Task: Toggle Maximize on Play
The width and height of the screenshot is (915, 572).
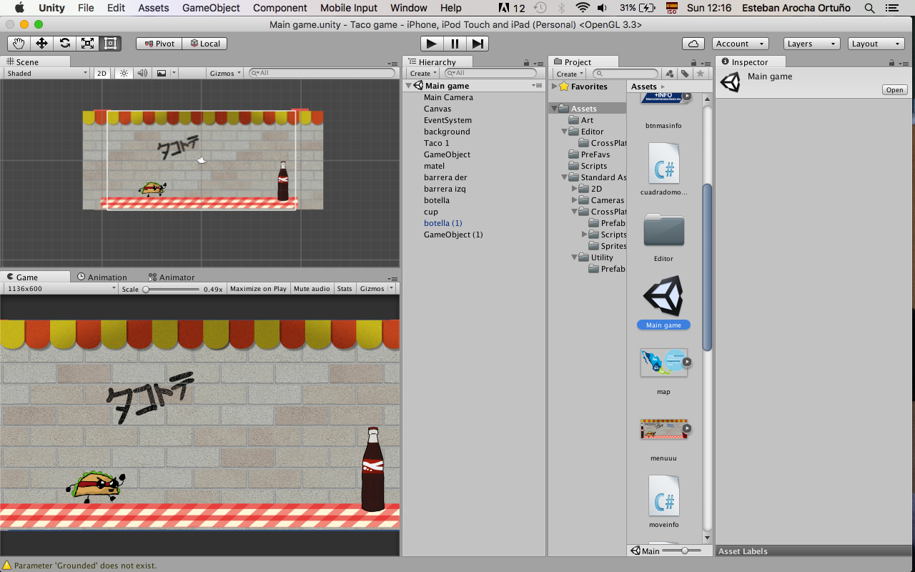Action: (258, 289)
